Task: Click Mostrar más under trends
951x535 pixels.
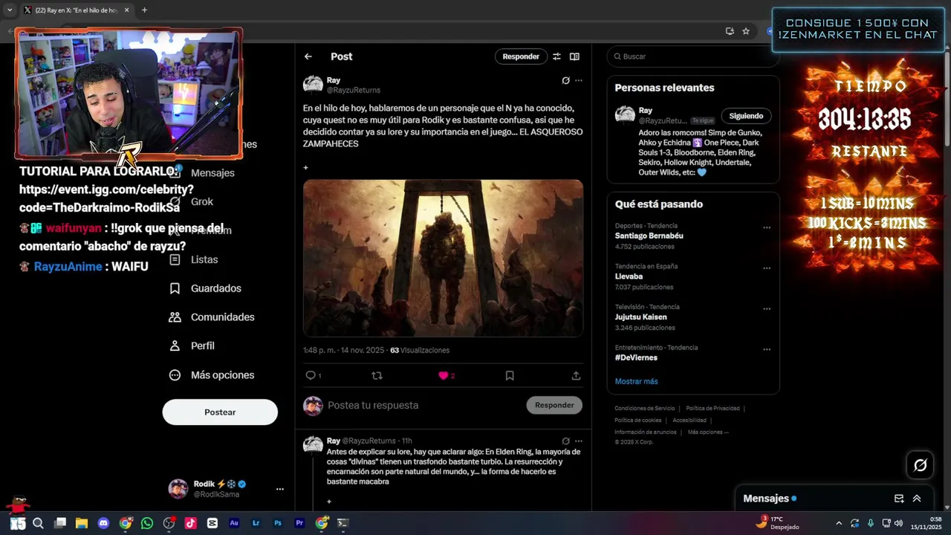Action: tap(636, 381)
